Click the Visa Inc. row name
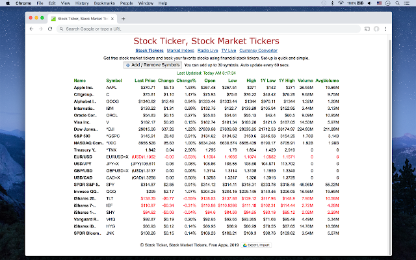 click(x=83, y=122)
